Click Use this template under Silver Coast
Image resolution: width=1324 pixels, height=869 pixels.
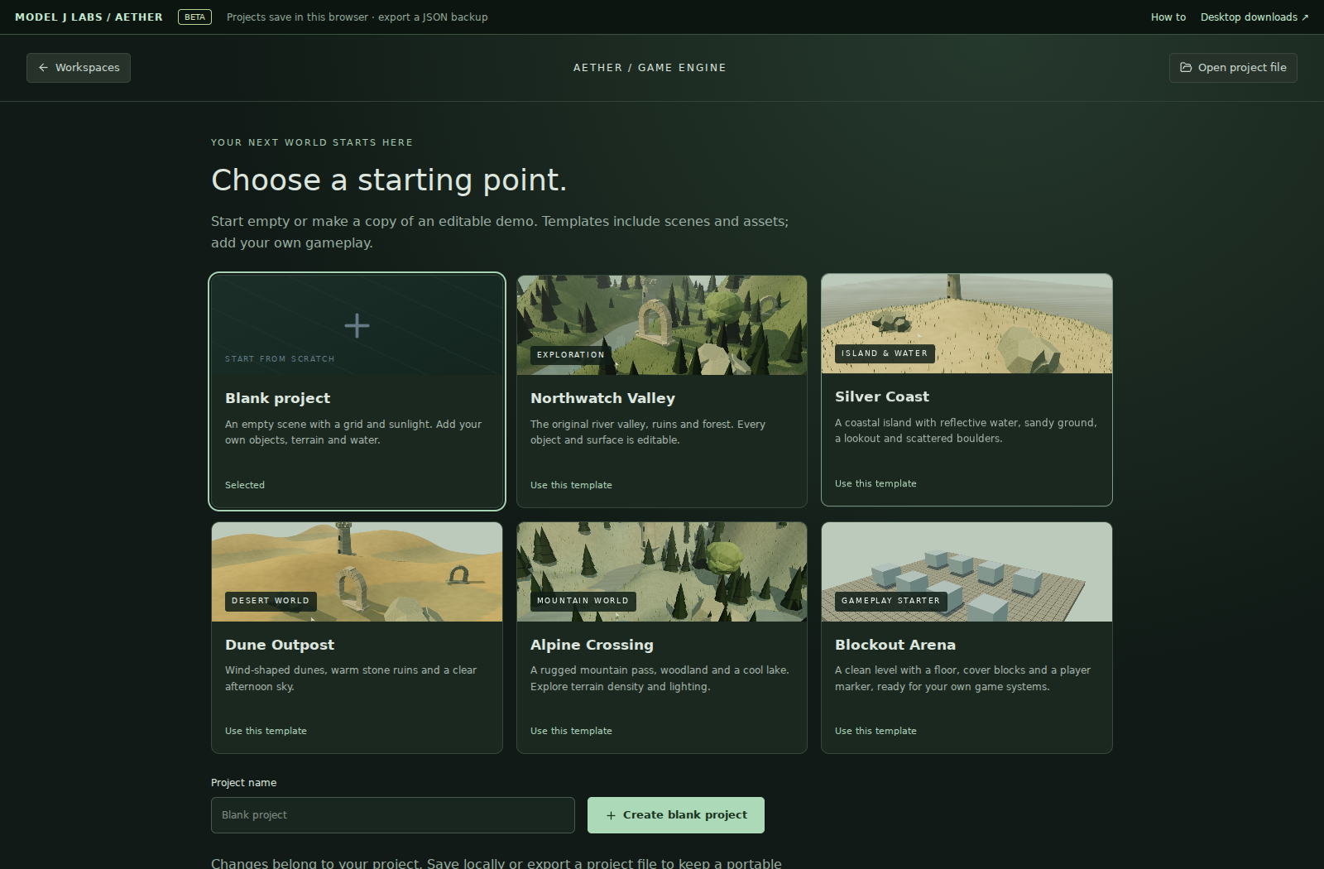[875, 483]
